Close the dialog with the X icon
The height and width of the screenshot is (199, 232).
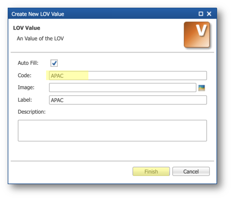tap(209, 14)
